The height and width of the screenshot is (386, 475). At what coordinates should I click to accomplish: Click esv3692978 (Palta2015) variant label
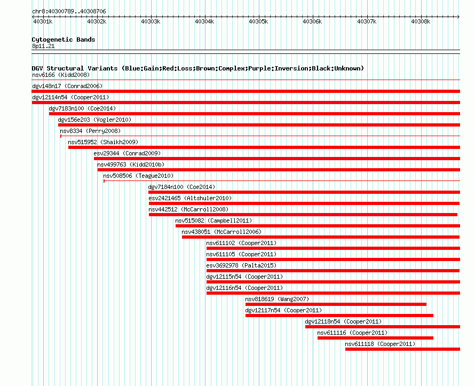[x=241, y=265]
